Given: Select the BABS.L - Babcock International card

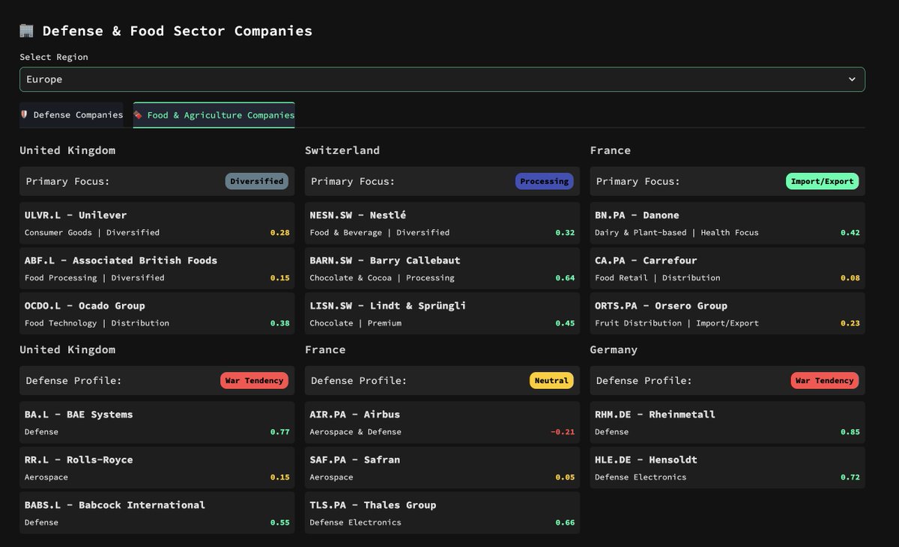Looking at the screenshot, I should (x=157, y=513).
